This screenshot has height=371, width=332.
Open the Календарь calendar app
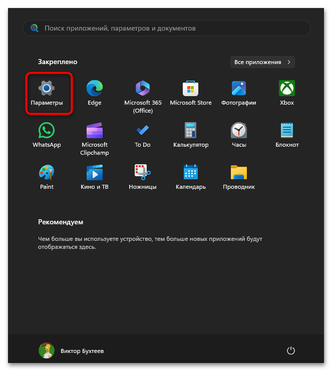(x=191, y=177)
